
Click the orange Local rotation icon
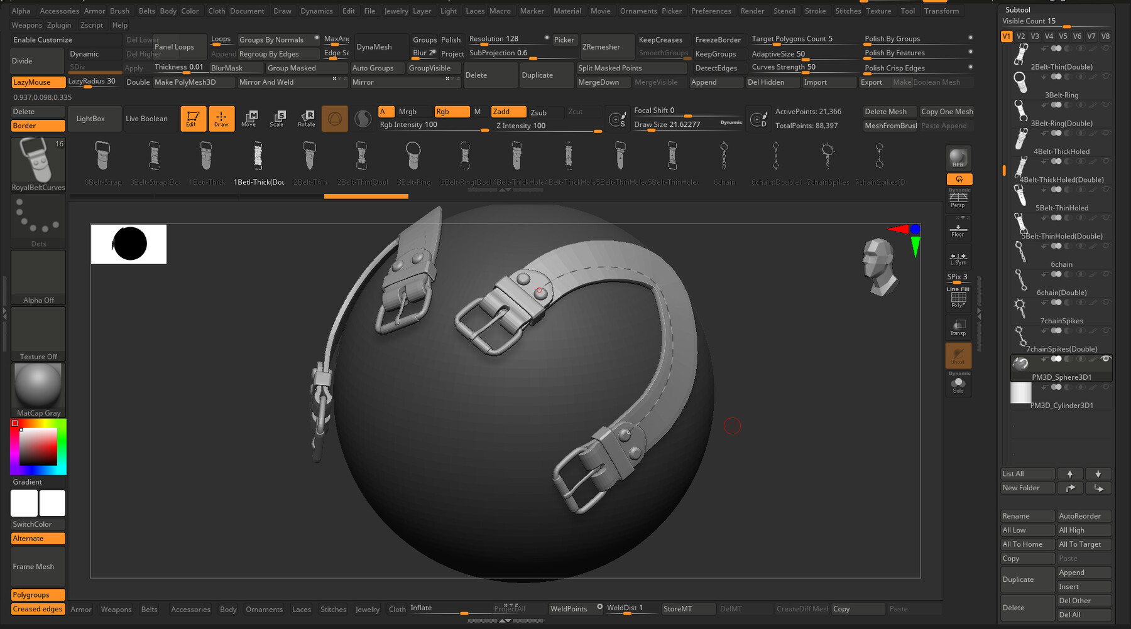pyautogui.click(x=959, y=179)
